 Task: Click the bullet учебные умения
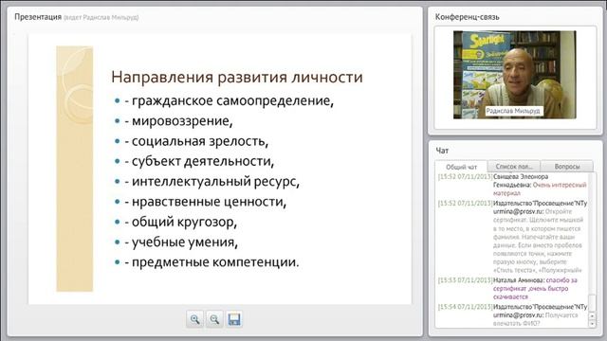point(181,242)
